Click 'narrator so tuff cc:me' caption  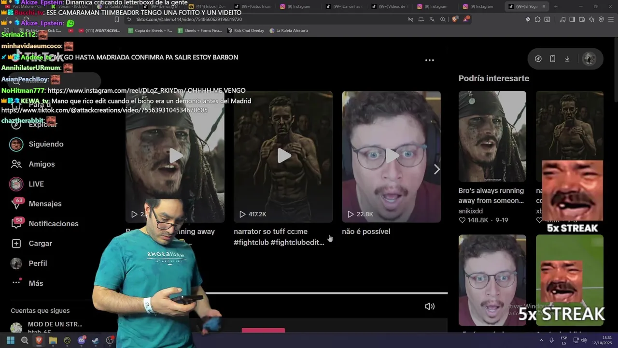tap(279, 237)
